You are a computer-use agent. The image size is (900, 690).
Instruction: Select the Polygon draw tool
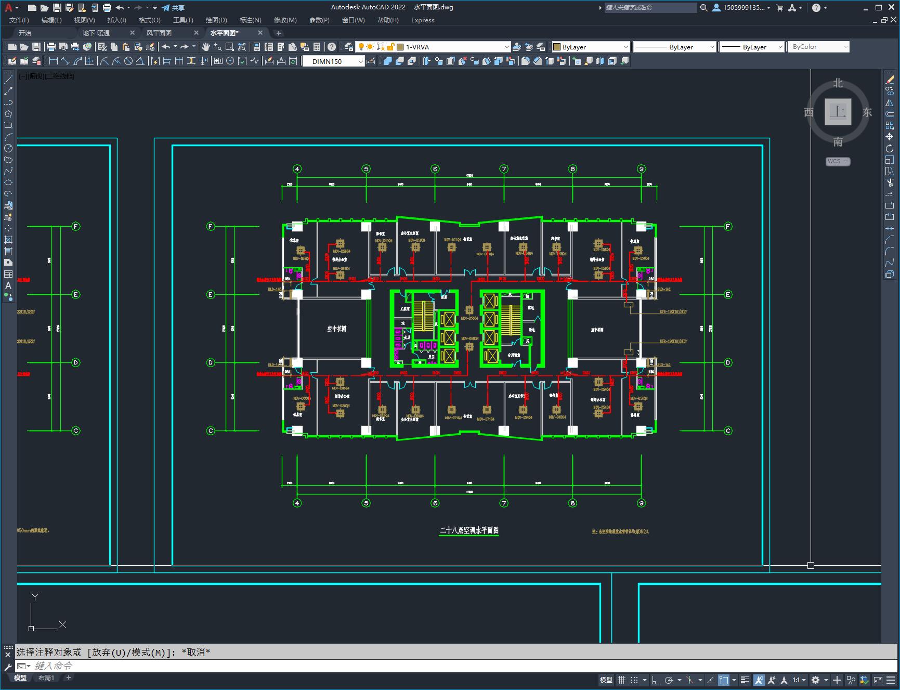(8, 114)
